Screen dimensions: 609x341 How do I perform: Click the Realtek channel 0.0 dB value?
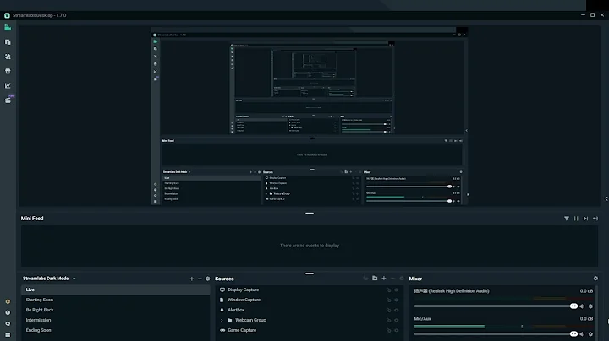586,291
